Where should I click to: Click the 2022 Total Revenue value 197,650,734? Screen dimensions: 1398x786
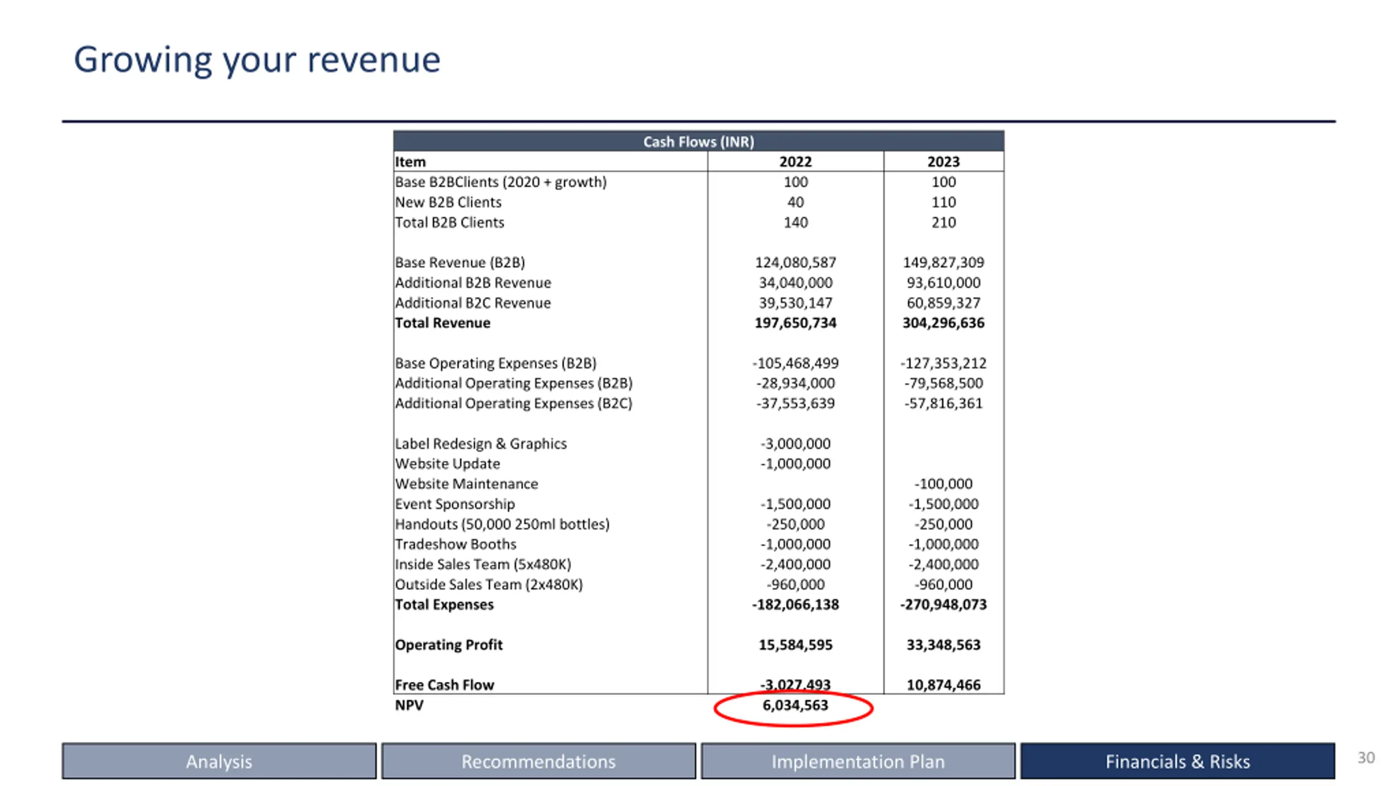coord(795,323)
